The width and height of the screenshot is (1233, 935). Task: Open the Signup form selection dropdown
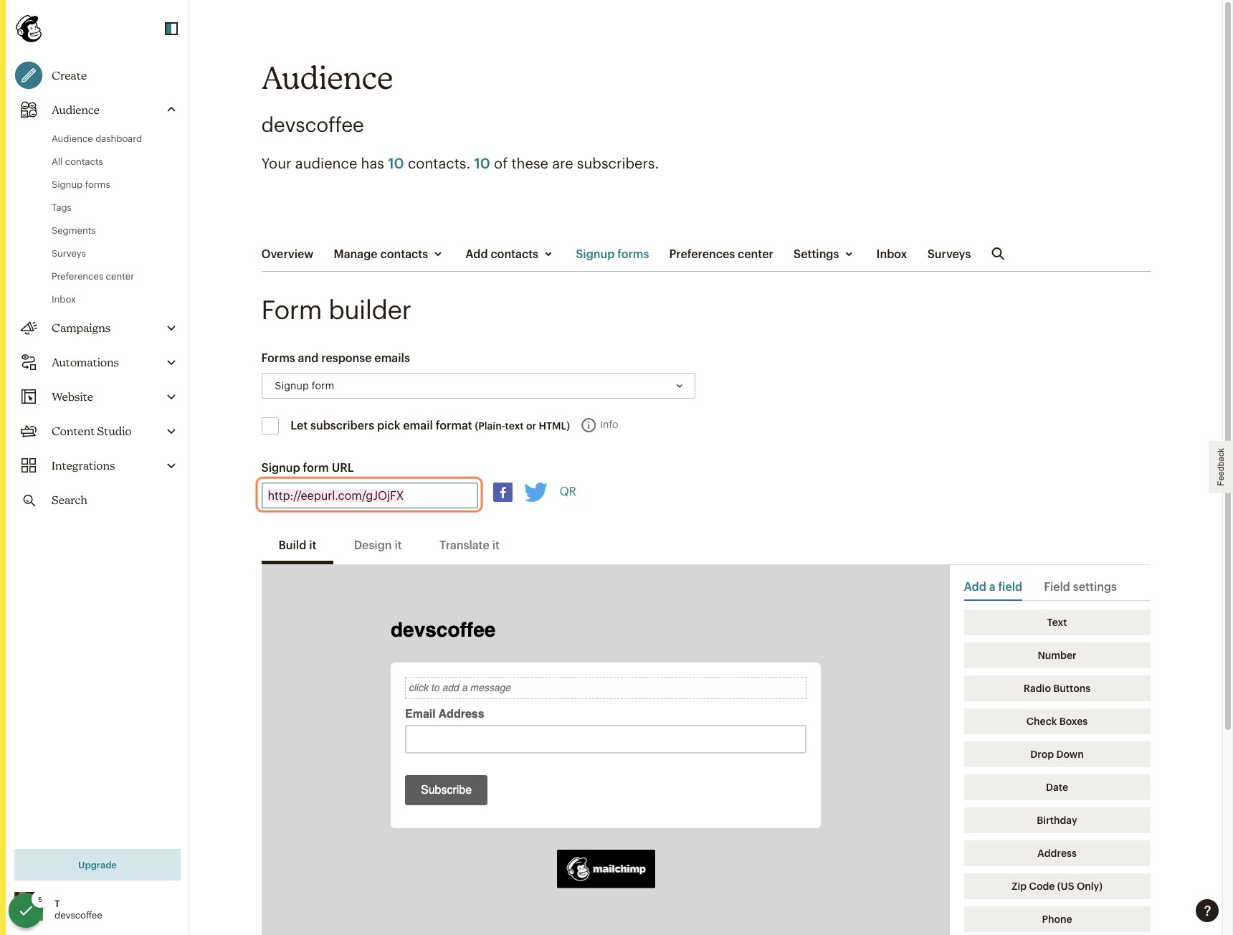click(x=478, y=386)
